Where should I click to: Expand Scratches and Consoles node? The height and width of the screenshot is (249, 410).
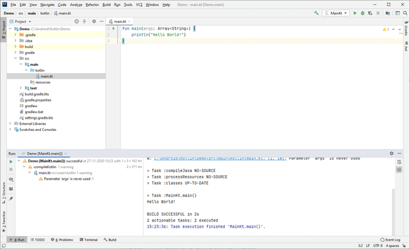10,130
